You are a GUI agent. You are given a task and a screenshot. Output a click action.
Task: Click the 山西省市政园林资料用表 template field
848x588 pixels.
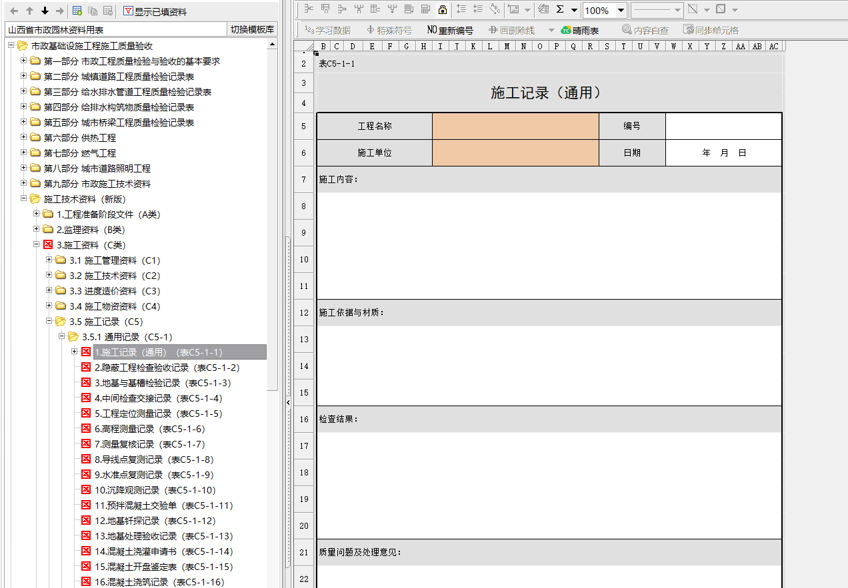(x=117, y=29)
